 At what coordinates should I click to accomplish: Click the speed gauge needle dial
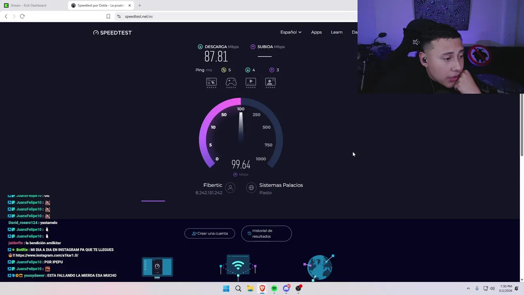click(241, 133)
